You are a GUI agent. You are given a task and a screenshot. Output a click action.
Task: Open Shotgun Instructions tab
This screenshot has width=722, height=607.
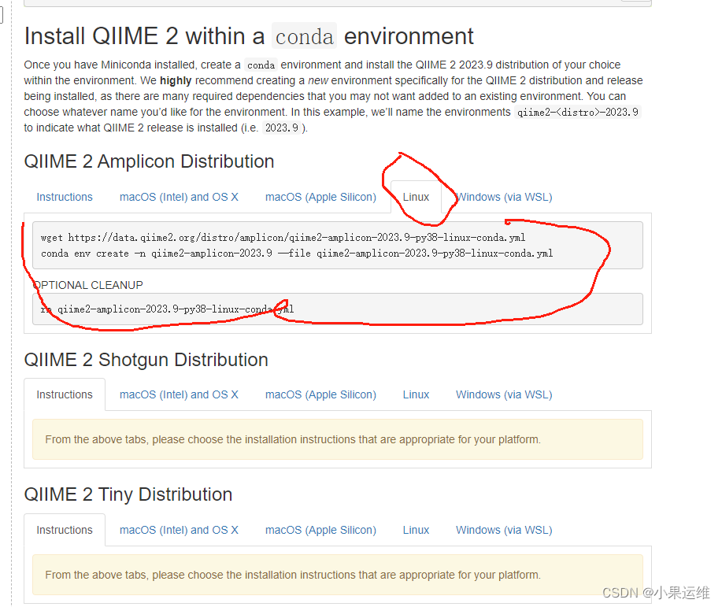pos(65,394)
